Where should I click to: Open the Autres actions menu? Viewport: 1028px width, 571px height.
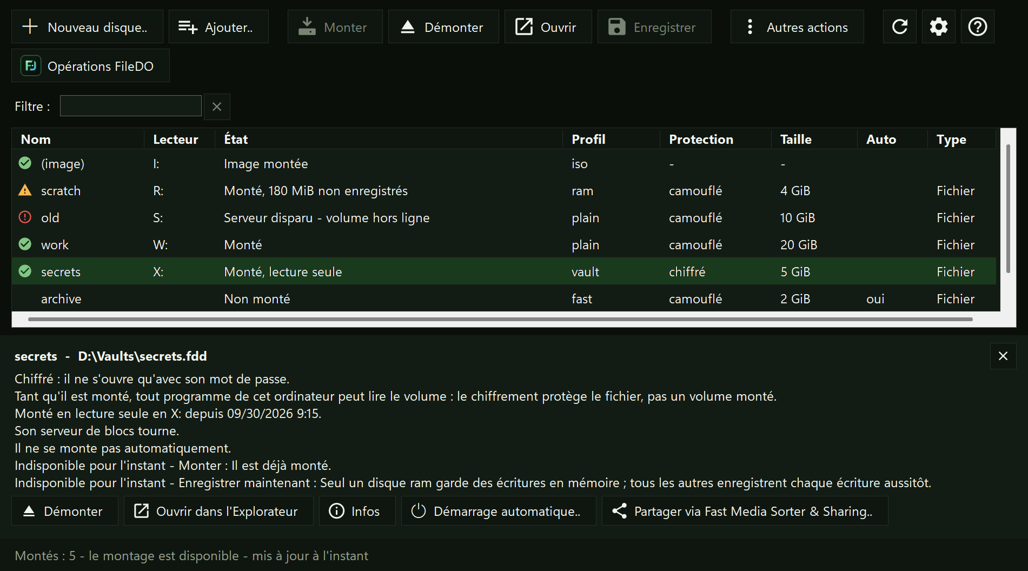797,26
